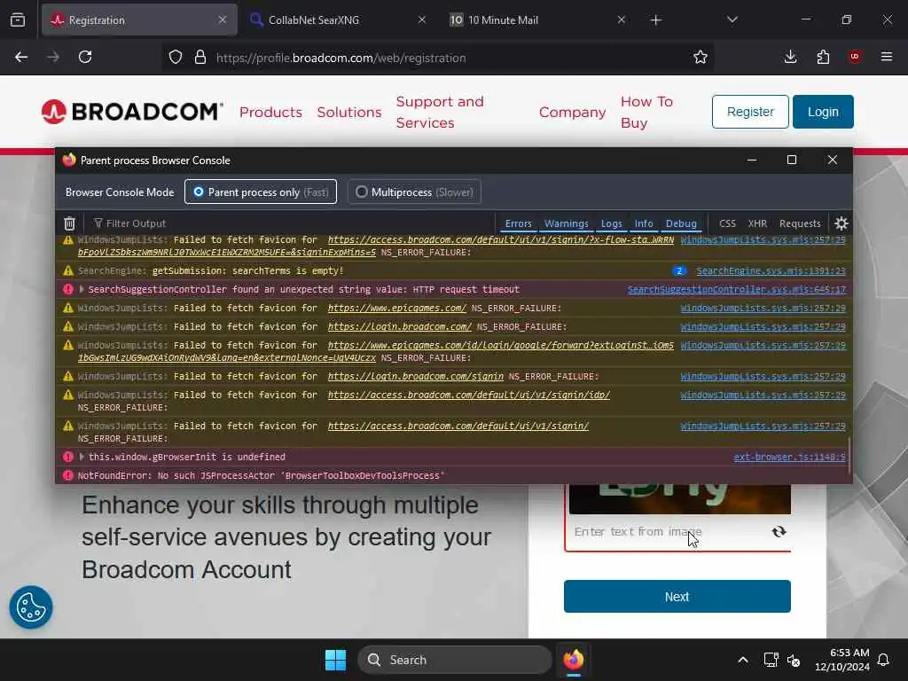The width and height of the screenshot is (908, 681).
Task: Open the login.broadcom.com/signin link
Action: point(415,376)
